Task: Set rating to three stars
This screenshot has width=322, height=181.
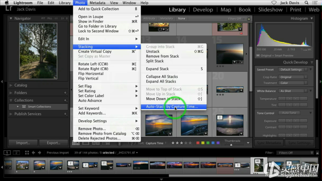Action: click(x=181, y=143)
